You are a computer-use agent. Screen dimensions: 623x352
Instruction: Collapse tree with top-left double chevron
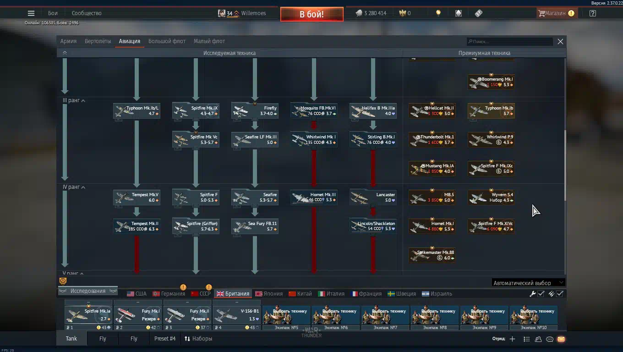click(65, 53)
